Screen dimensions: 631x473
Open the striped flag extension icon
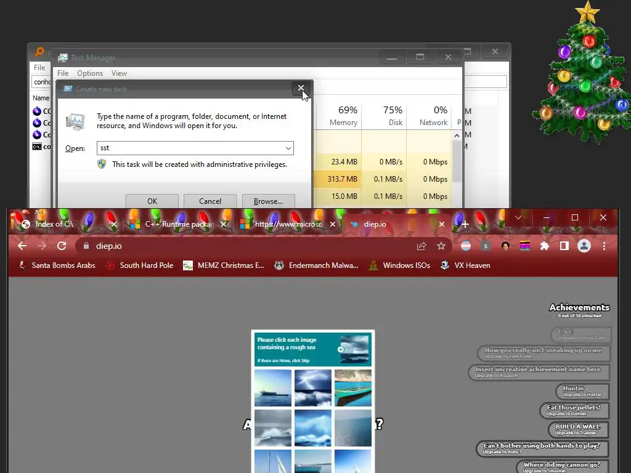click(x=466, y=246)
